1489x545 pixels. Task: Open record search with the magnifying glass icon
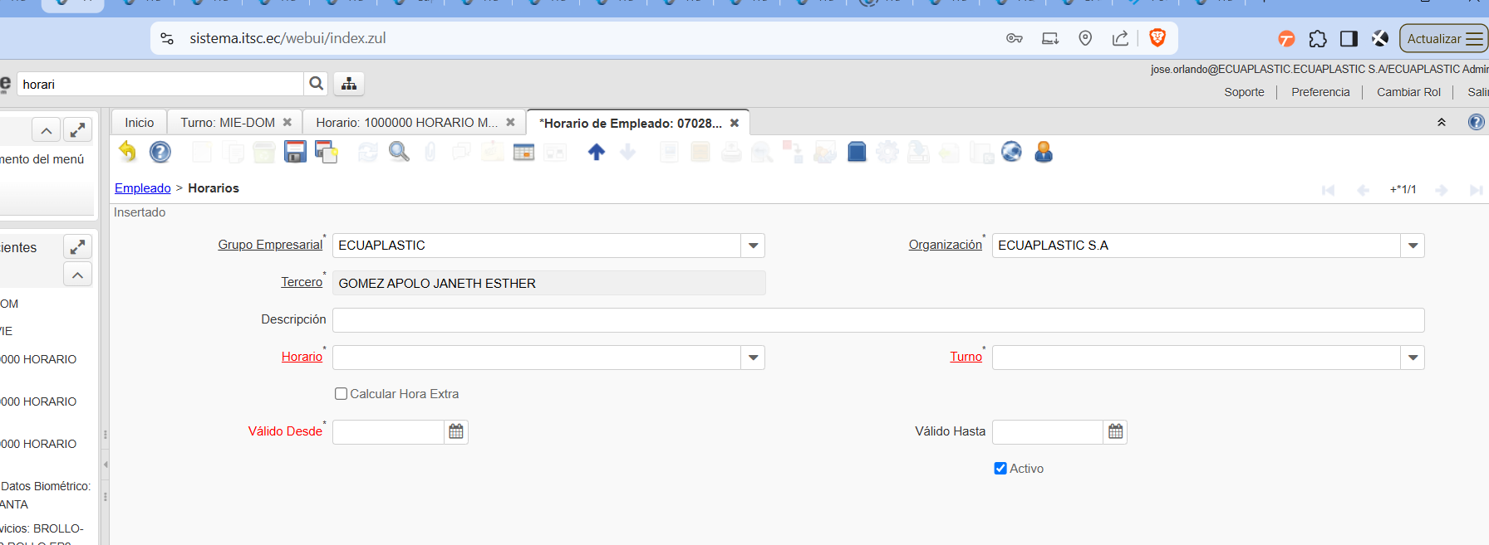[x=399, y=152]
